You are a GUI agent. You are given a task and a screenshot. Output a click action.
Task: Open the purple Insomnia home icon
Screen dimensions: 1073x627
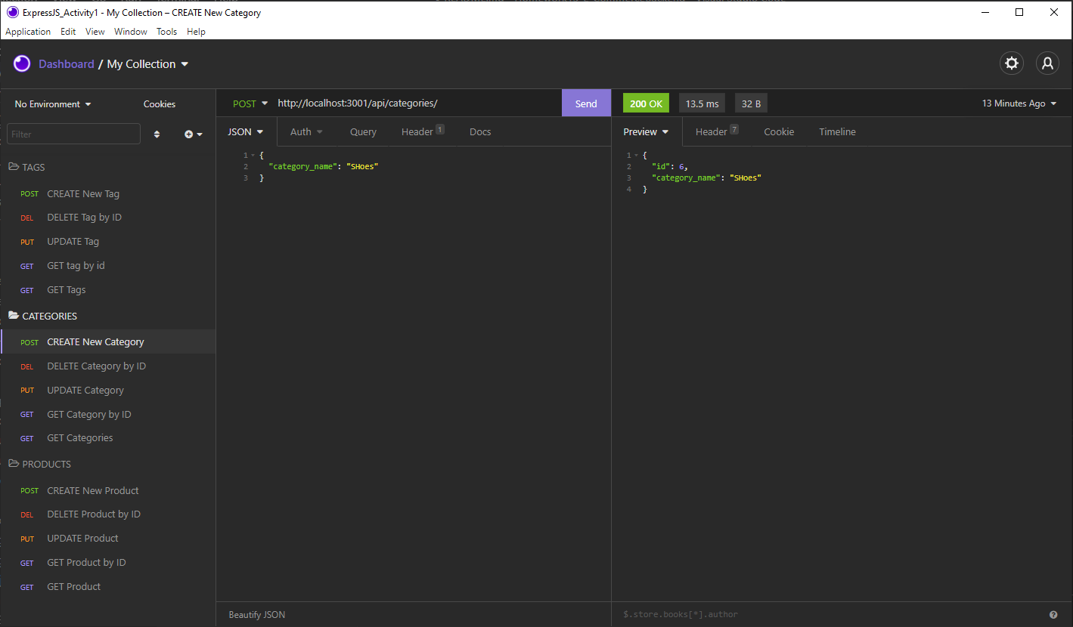click(x=21, y=63)
